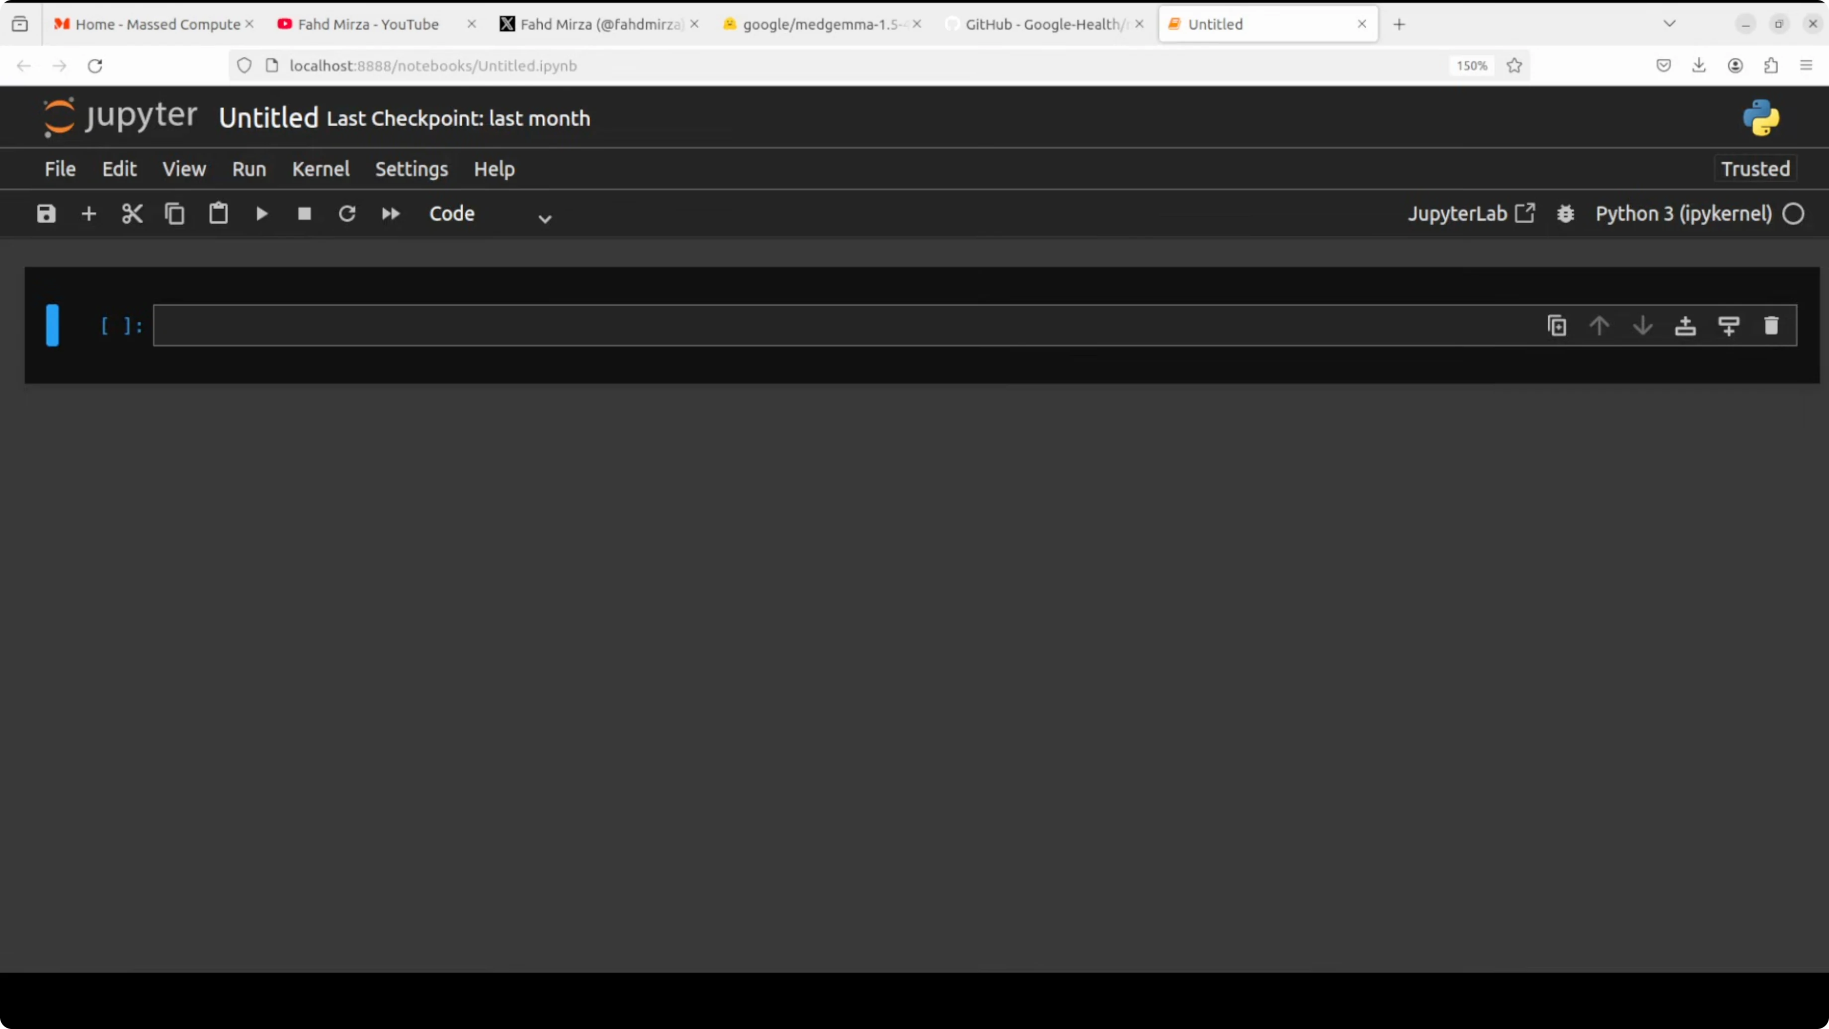The image size is (1829, 1029).
Task: Toggle the debugger bug icon
Action: [1566, 214]
